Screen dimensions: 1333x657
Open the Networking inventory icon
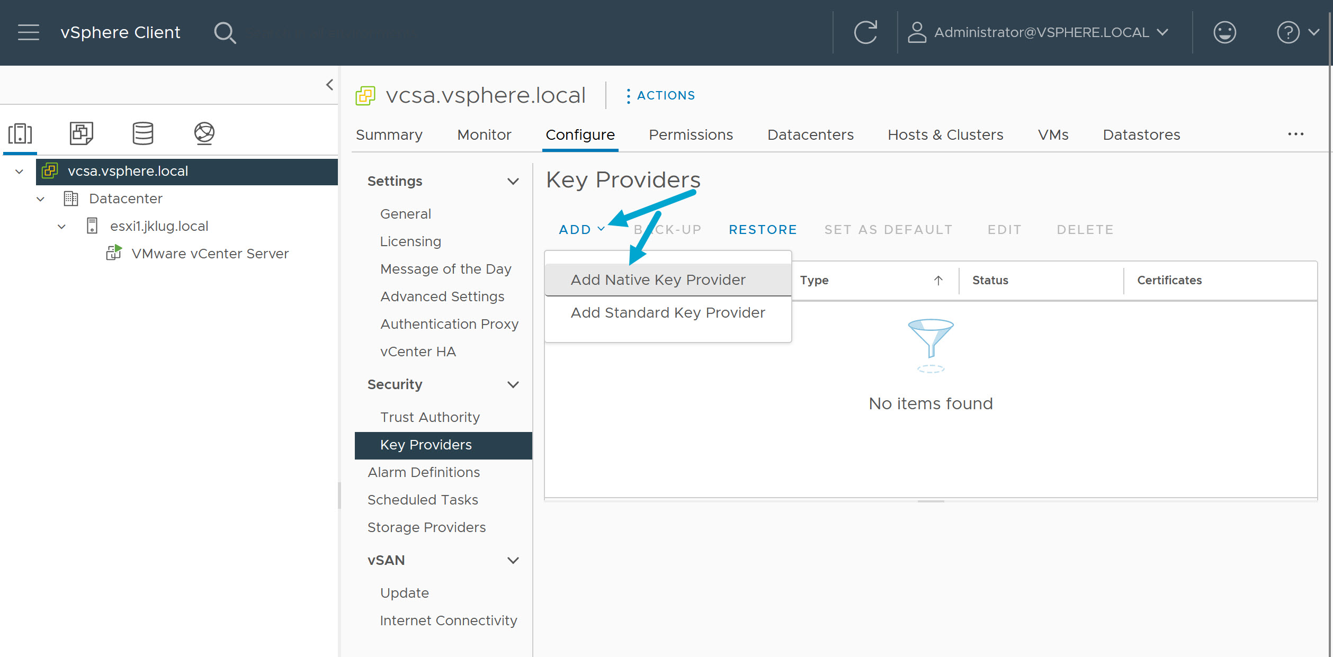point(204,133)
